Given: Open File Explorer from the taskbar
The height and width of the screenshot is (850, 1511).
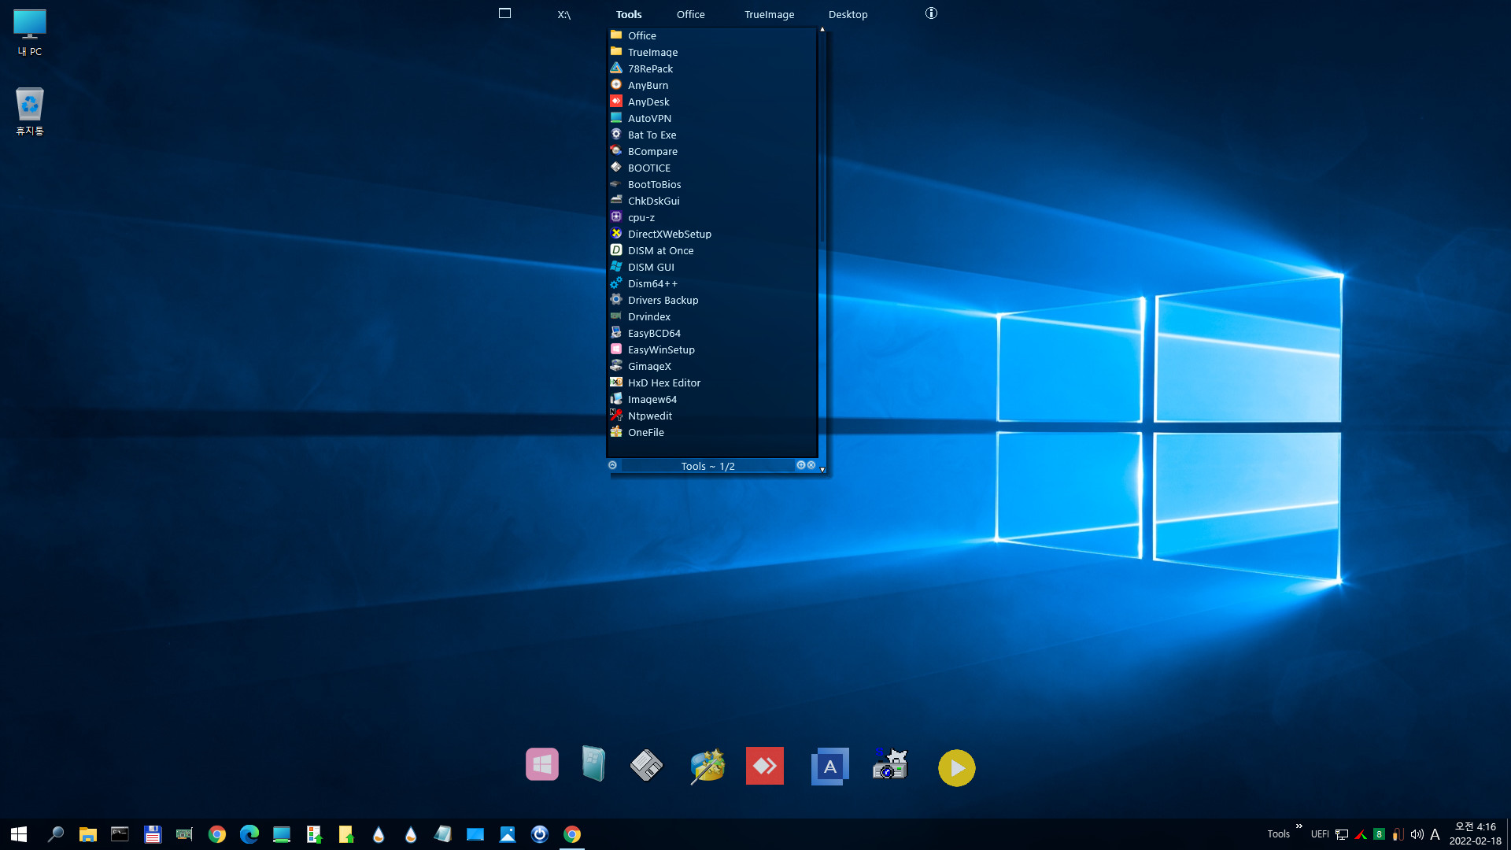Looking at the screenshot, I should [x=88, y=834].
